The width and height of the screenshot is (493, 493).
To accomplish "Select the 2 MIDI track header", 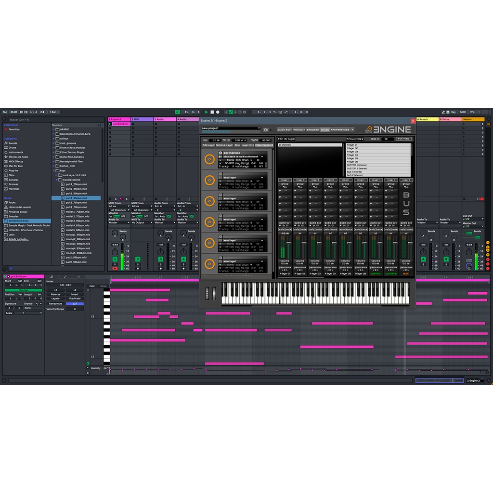I will coord(142,119).
